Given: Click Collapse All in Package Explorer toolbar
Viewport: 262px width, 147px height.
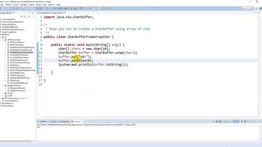Looking at the screenshot, I should pos(22,17).
